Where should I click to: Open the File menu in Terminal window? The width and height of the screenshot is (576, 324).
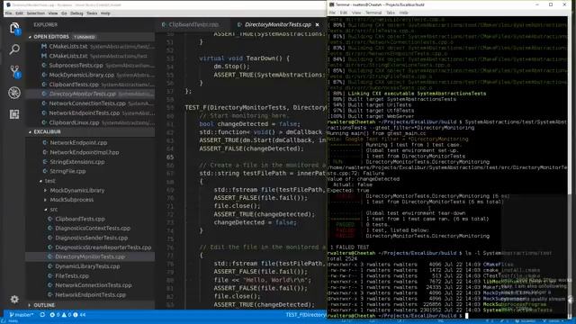[x=332, y=13]
